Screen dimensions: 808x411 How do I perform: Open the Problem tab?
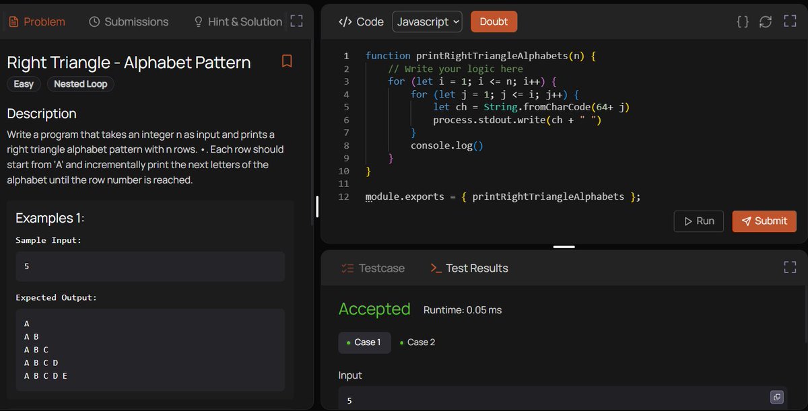pyautogui.click(x=36, y=22)
